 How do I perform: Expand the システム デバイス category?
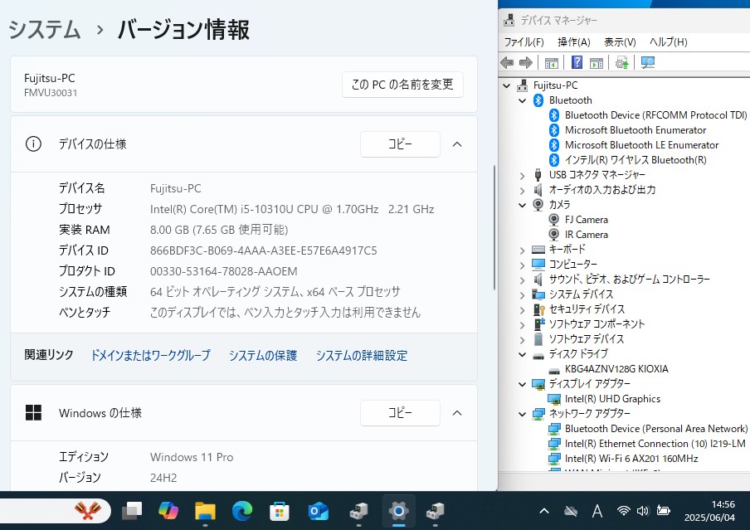523,294
